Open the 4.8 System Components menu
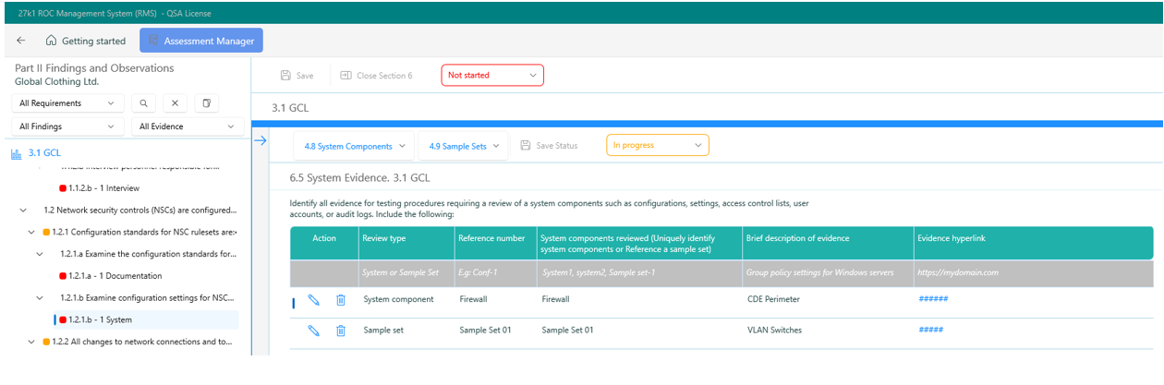 (355, 146)
